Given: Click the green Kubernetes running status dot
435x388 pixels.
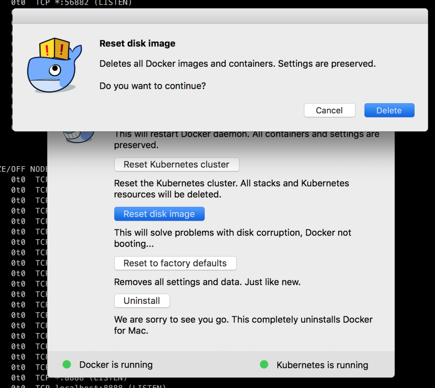Looking at the screenshot, I should [x=264, y=364].
